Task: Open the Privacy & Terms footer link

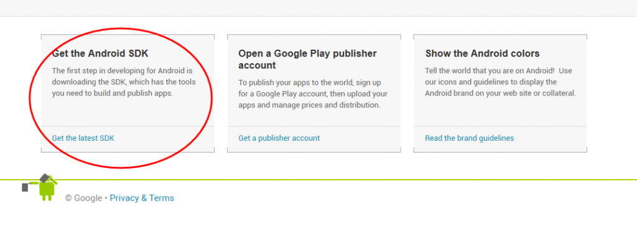Action: [142, 198]
